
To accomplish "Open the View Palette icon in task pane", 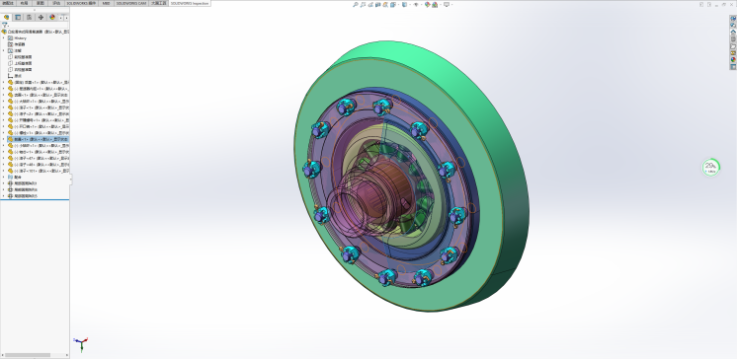I will [733, 53].
